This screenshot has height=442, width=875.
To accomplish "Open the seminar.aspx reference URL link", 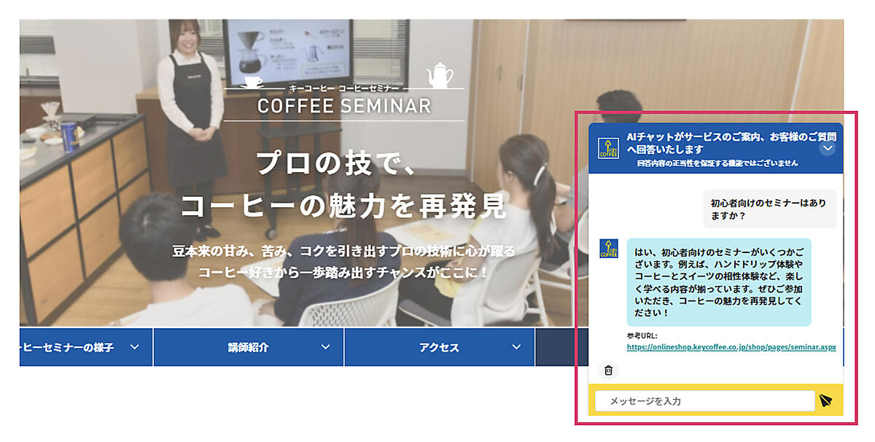I will [x=731, y=347].
